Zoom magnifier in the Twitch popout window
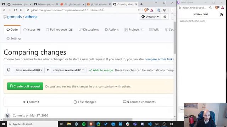 point(210,8)
